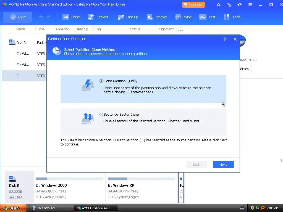Click the Status column header

pyautogui.click(x=135, y=29)
